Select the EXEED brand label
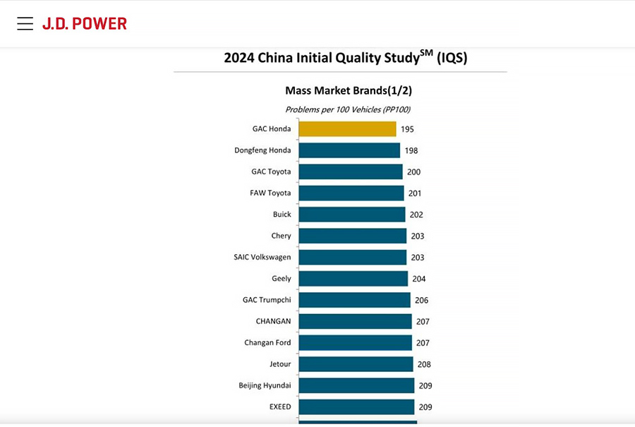This screenshot has height=427, width=635. [280, 407]
